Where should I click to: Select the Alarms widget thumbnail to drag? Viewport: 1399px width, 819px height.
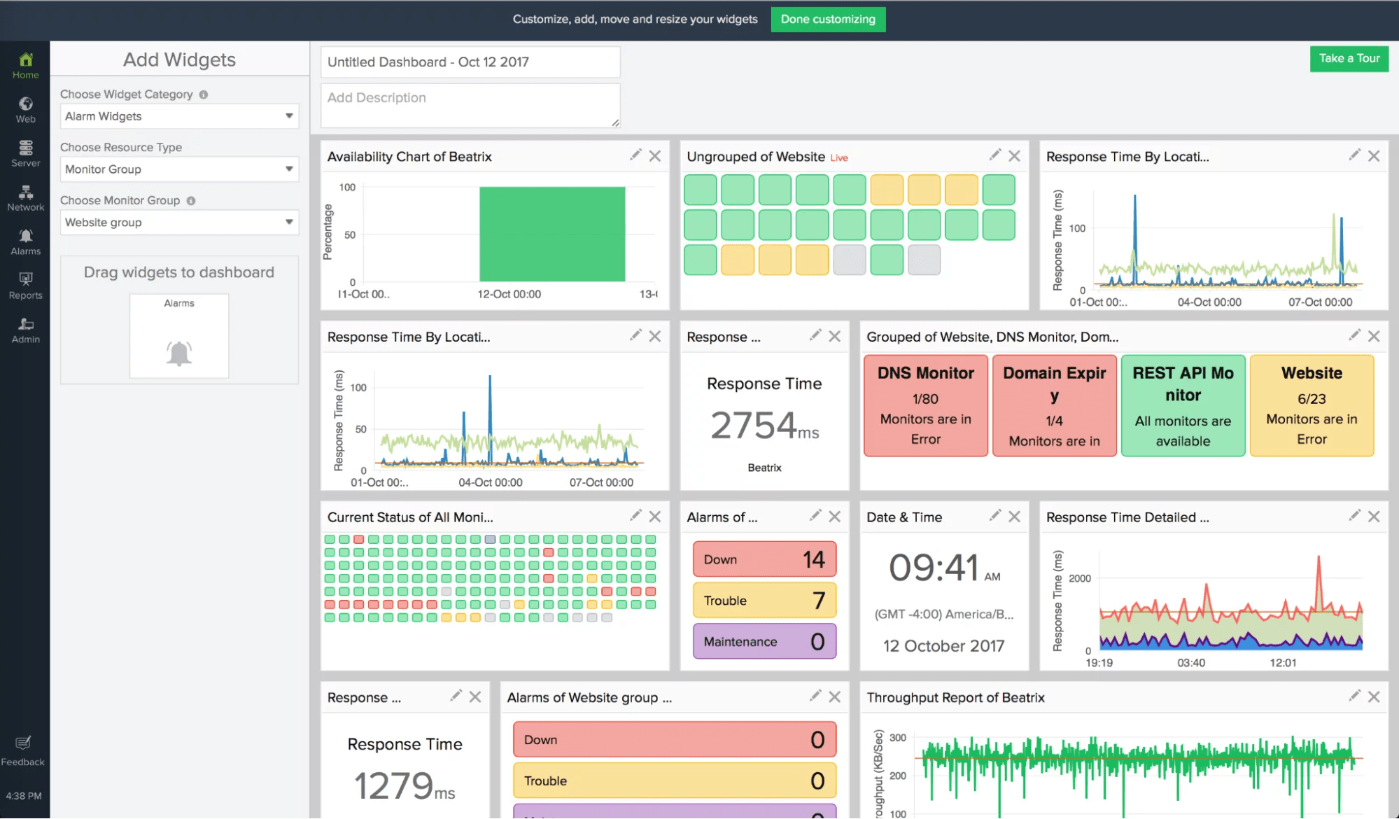click(x=179, y=337)
